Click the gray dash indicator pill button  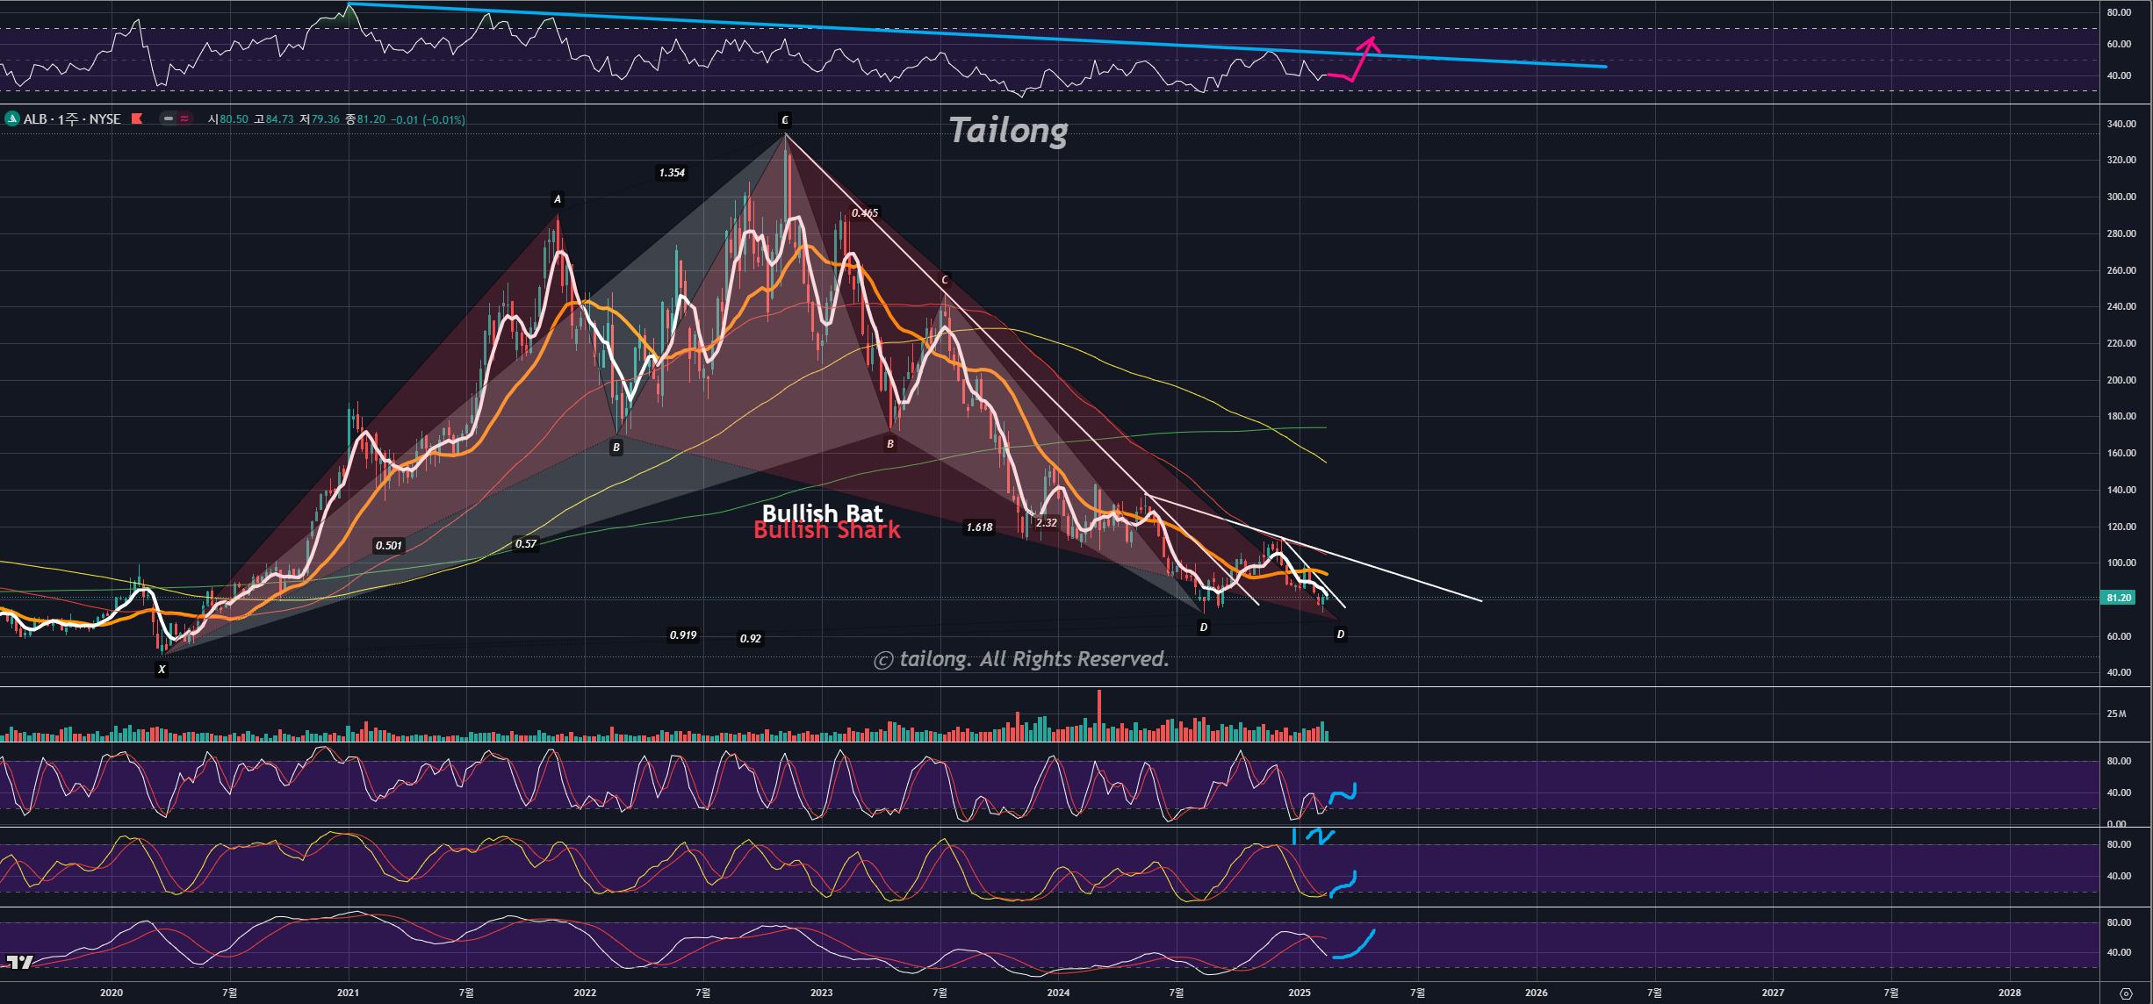(168, 118)
